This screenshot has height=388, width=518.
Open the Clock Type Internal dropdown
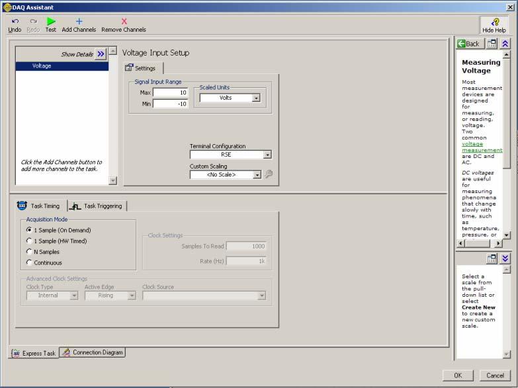click(x=74, y=295)
